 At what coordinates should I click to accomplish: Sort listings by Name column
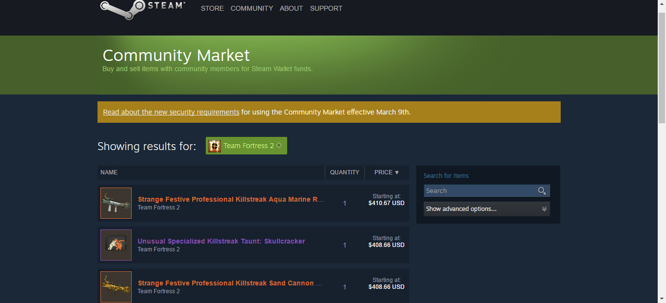109,172
